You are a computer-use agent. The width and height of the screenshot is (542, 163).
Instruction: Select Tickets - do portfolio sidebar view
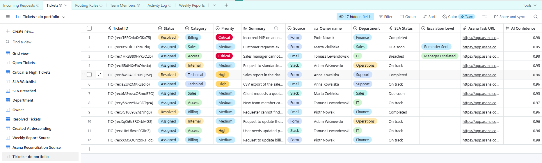pyautogui.click(x=40, y=157)
